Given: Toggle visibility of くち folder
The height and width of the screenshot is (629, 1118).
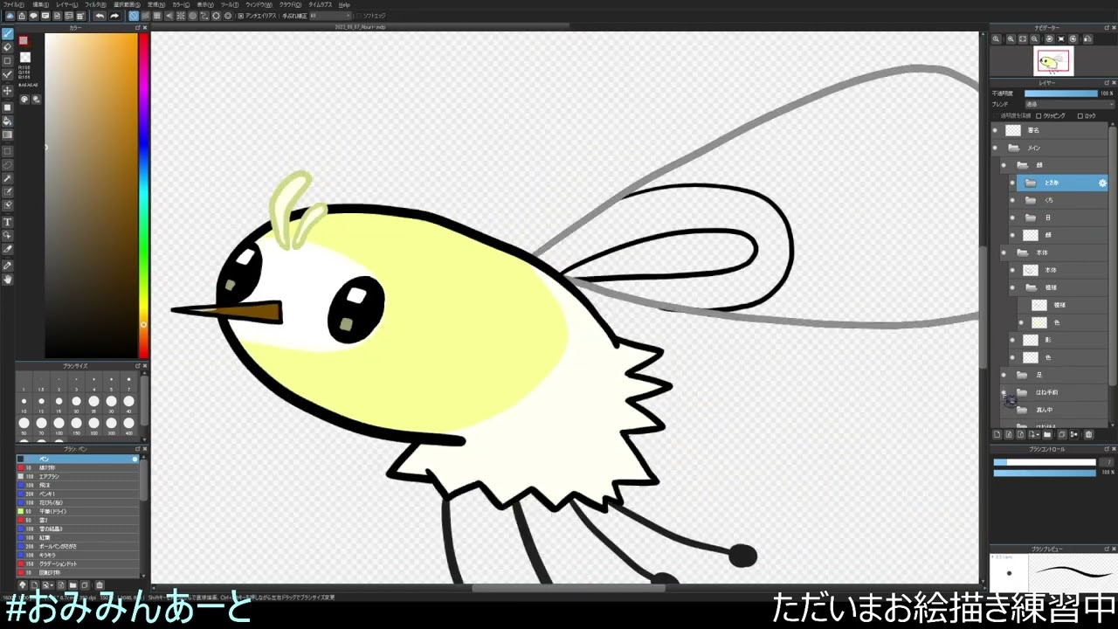Looking at the screenshot, I should (x=1013, y=200).
